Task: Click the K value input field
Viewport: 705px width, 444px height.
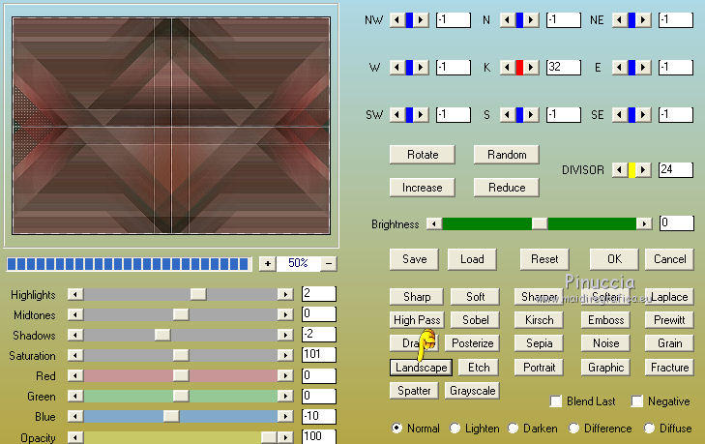Action: tap(563, 67)
